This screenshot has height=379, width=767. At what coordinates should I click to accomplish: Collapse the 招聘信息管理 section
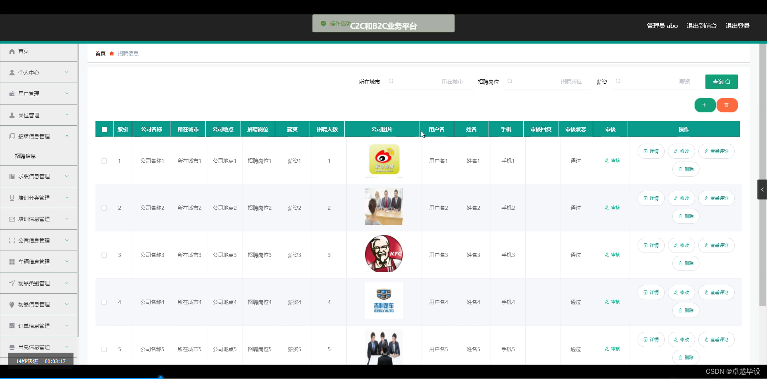(x=67, y=136)
